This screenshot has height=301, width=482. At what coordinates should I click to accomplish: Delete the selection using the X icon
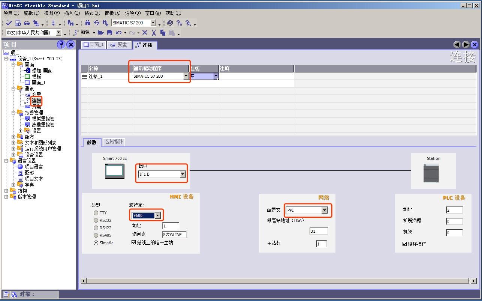145,33
